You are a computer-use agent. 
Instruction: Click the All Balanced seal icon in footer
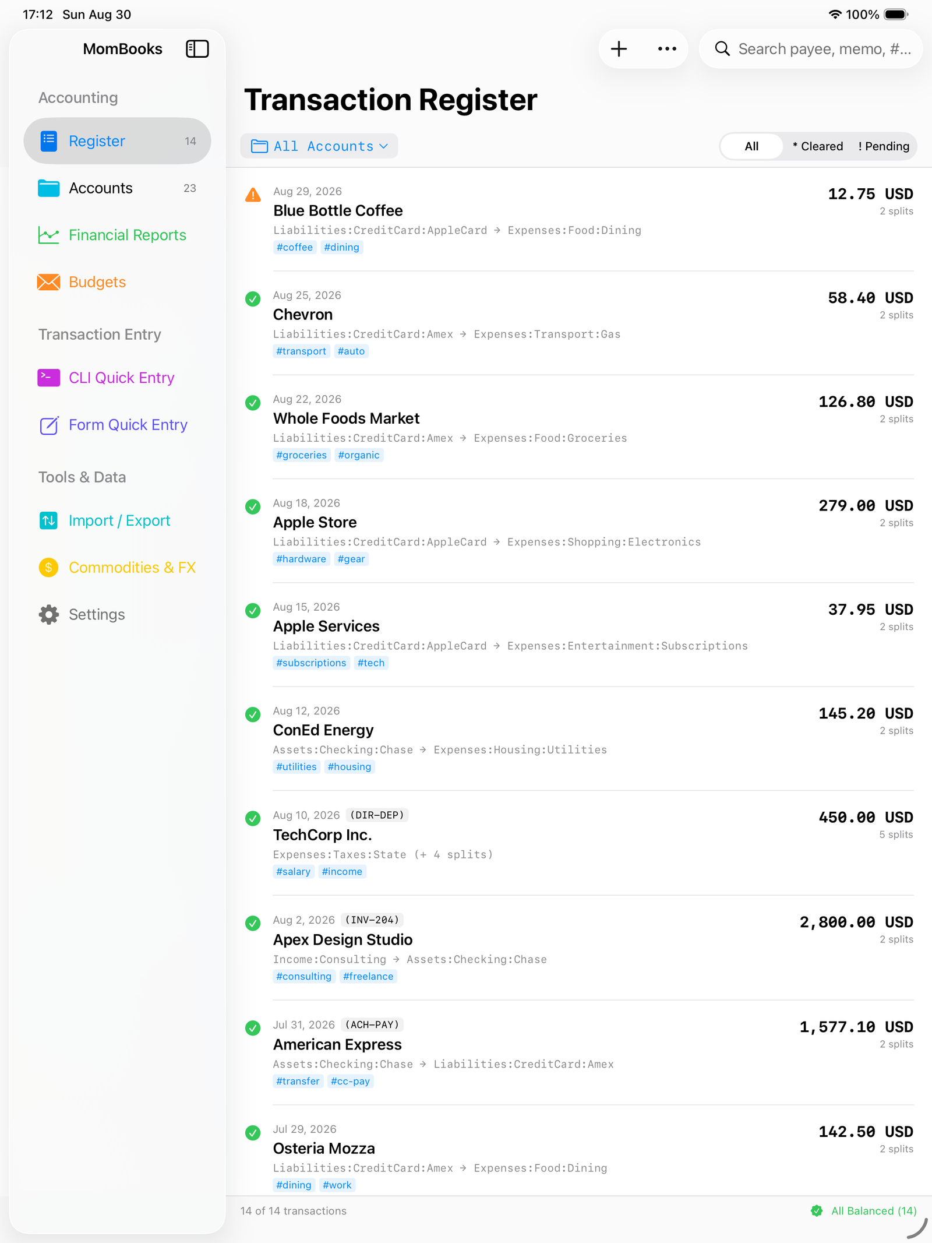pos(817,1211)
